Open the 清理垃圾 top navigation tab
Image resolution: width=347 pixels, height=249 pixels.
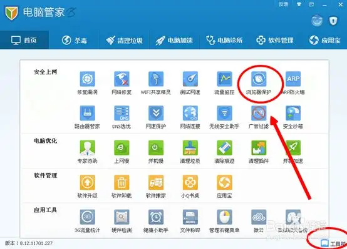pos(124,40)
